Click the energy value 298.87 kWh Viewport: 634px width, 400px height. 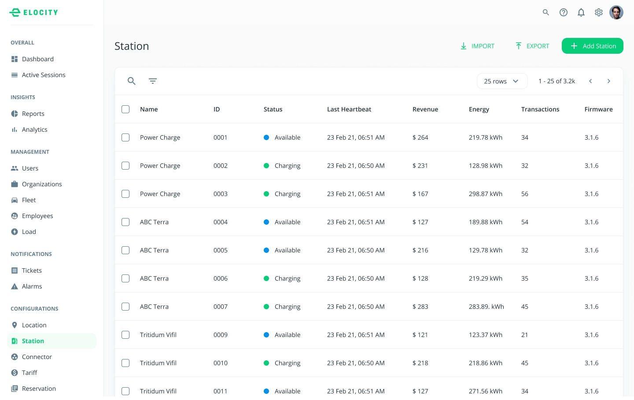click(x=486, y=194)
